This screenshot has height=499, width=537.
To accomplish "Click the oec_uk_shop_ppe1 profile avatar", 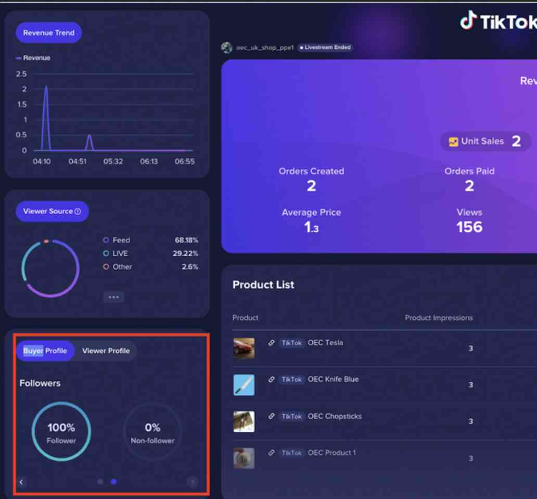I will [227, 47].
